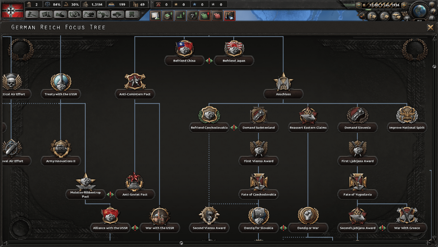The image size is (438, 247).
Task: Open Recruit and Deploy tank icon
Action: click(x=118, y=14)
